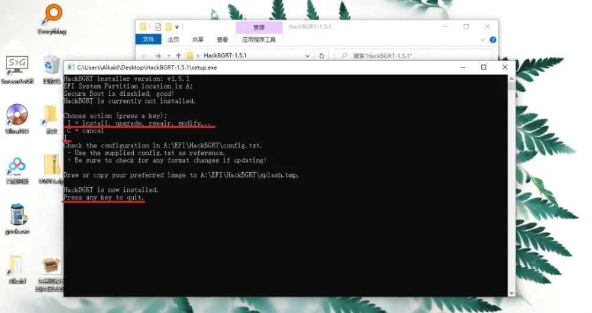Viewport: 592px width, 313px height.
Task: Click the setup.exe path in console title bar
Action: 147,67
